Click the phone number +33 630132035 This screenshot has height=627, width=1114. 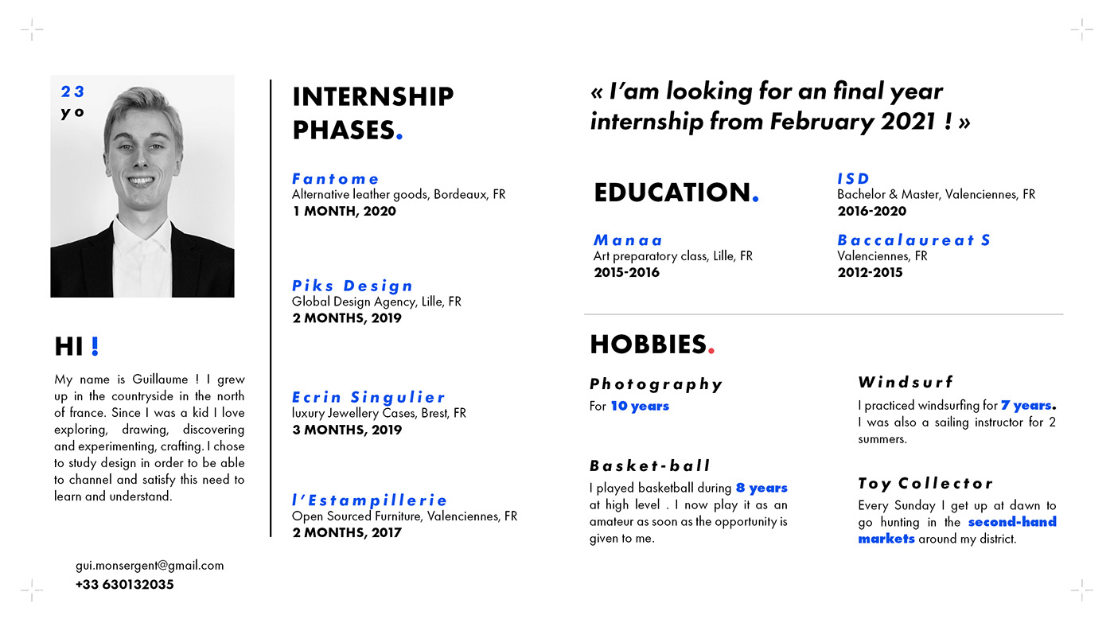125,585
